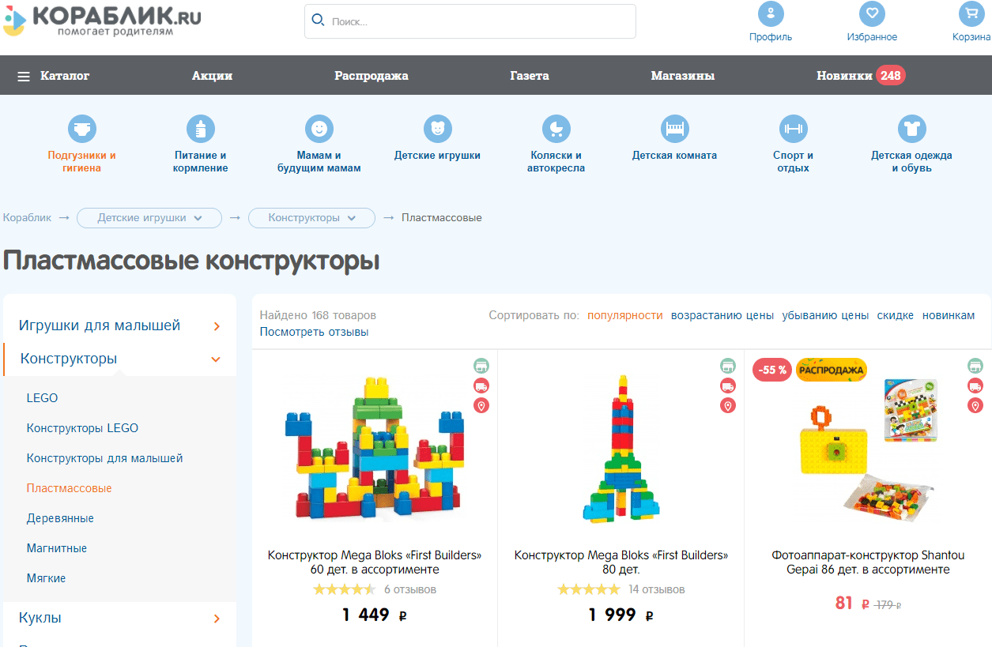Open the Конструкторы breadcrumb dropdown
992x647 pixels.
(312, 217)
